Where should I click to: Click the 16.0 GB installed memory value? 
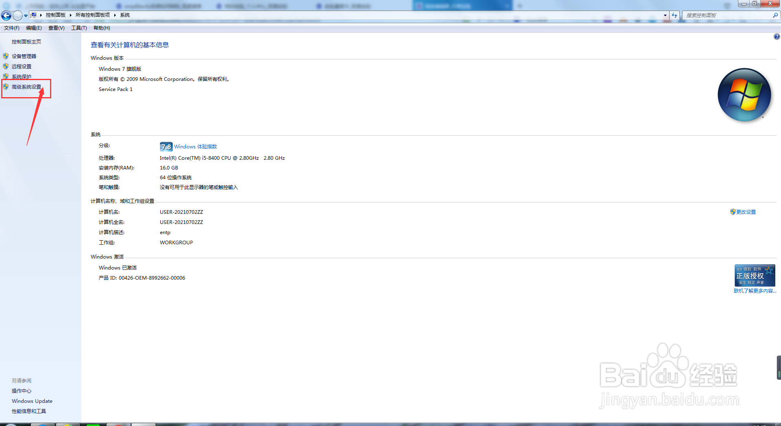point(169,168)
